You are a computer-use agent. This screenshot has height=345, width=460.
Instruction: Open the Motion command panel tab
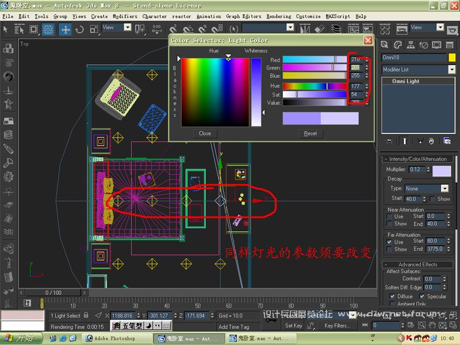tap(424, 45)
